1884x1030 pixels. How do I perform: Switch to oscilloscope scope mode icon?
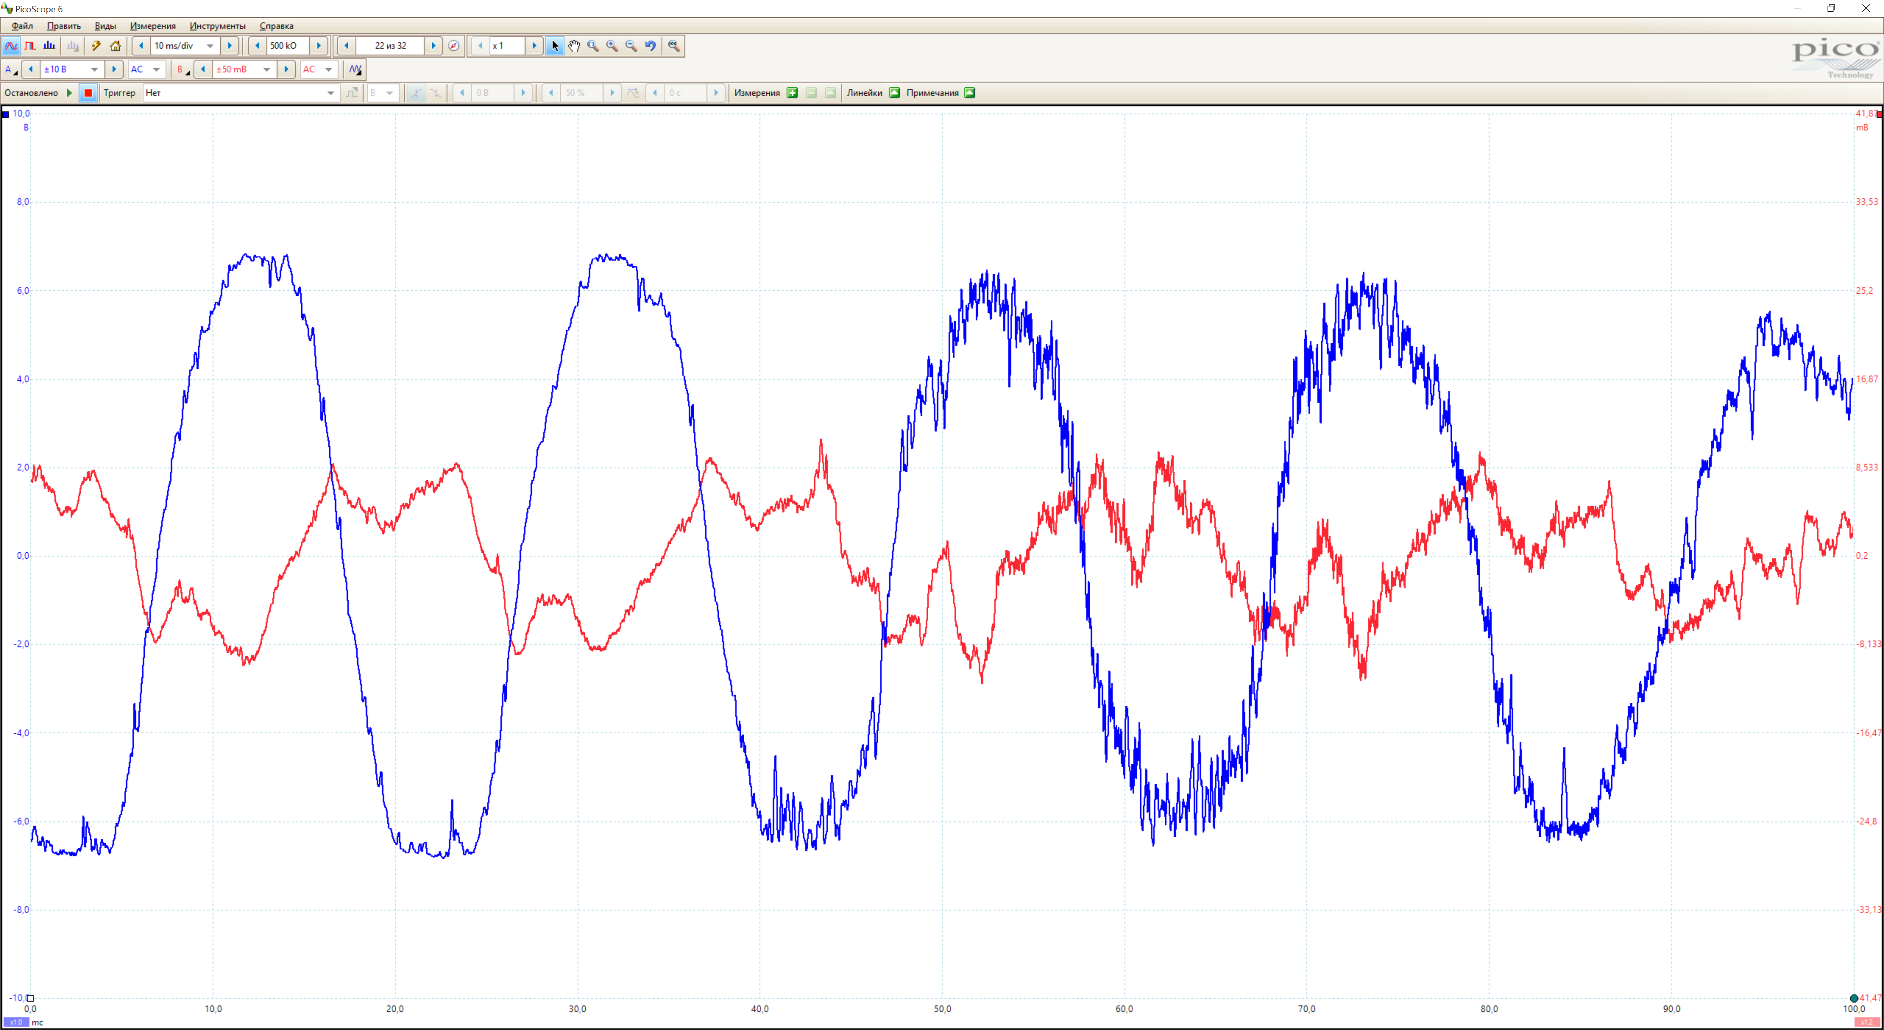pos(11,45)
